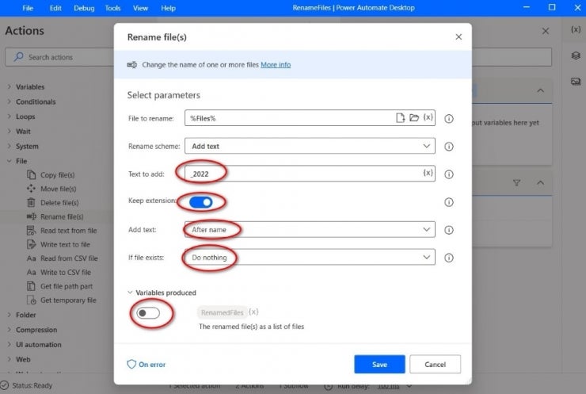The width and height of the screenshot is (586, 394).
Task: Insert variable via {x} in File to rename field
Action: tap(428, 117)
